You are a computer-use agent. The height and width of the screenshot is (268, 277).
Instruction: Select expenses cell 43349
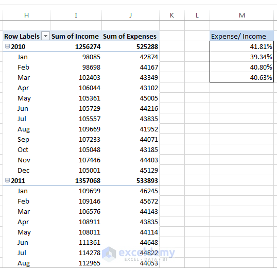coord(131,77)
